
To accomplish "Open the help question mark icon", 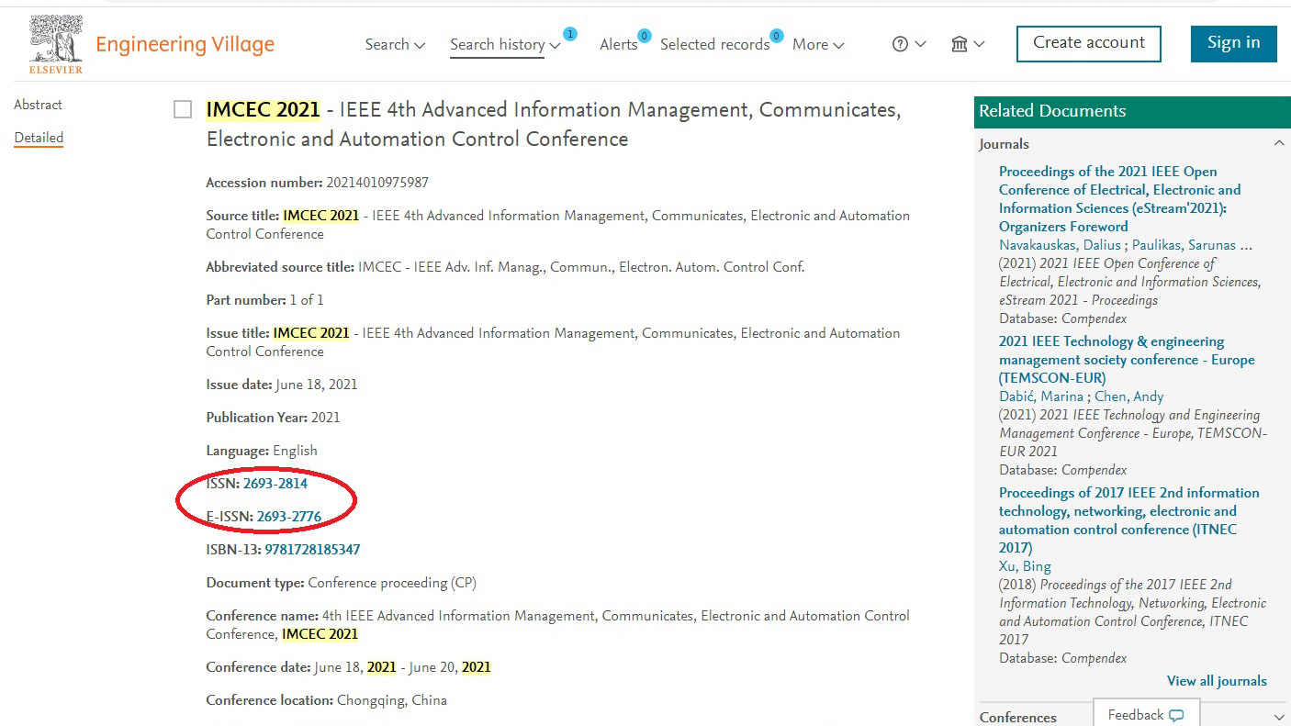I will pyautogui.click(x=901, y=44).
